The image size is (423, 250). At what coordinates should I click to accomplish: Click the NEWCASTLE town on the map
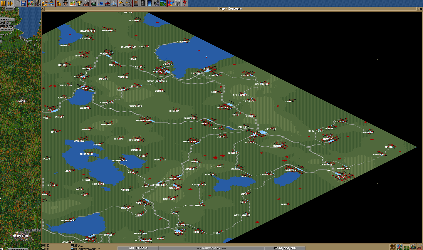(x=327, y=139)
